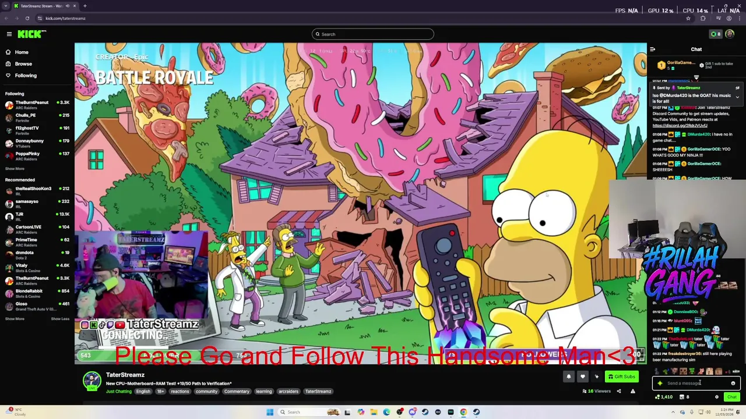This screenshot has height=419, width=746.
Task: Collapse Recommended with Show Less
Action: tap(60, 319)
